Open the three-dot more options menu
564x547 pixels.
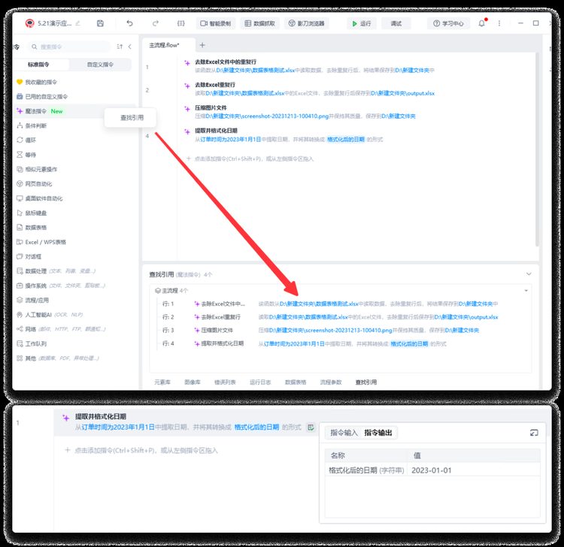(499, 23)
